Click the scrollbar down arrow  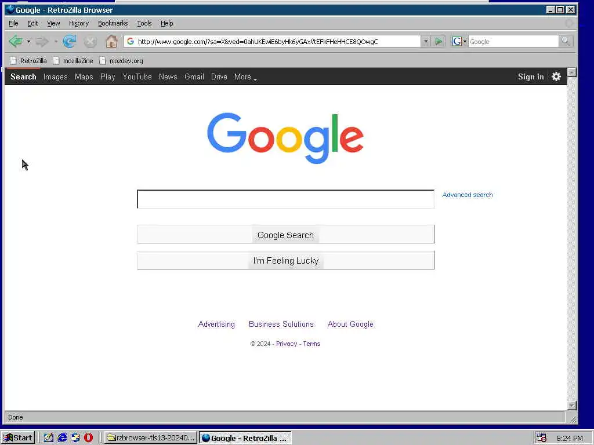tap(571, 406)
